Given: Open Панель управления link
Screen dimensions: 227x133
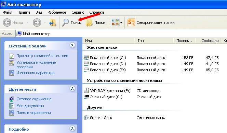Looking at the screenshot, I should coord(34,113).
